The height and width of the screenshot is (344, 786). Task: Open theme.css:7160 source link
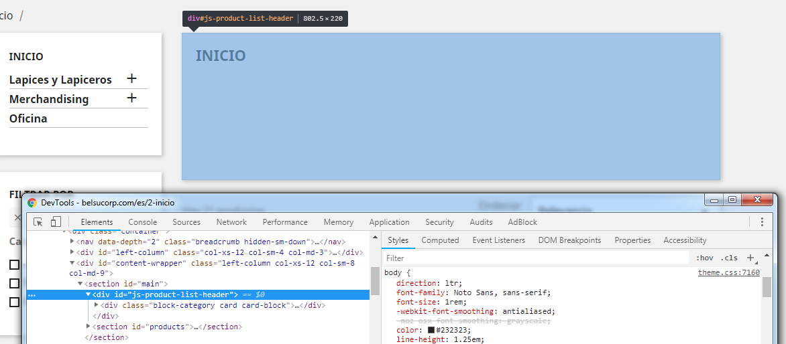coord(729,272)
